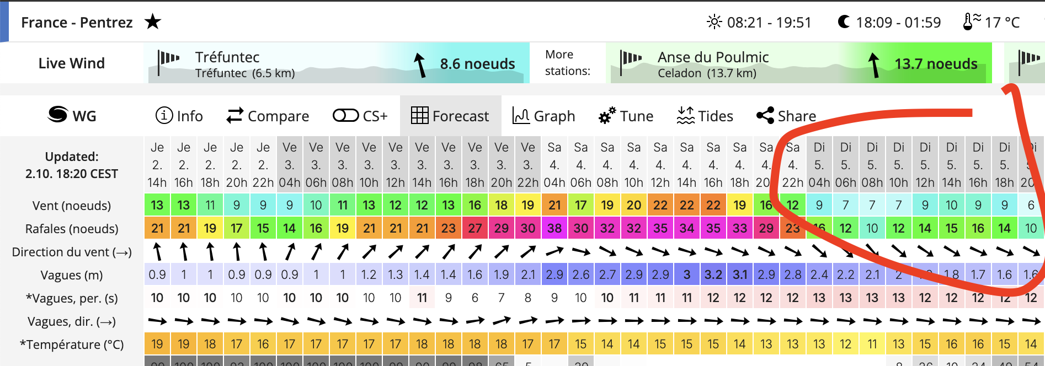
Task: Click the Compare arrows icon
Action: (x=235, y=115)
